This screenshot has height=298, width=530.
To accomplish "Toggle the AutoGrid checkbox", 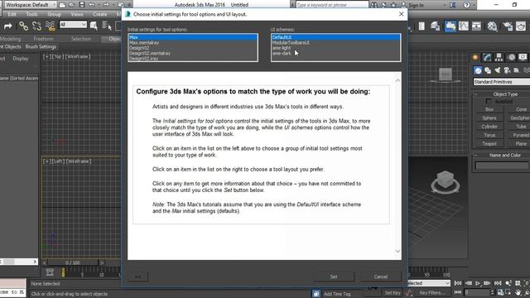I will click(488, 101).
